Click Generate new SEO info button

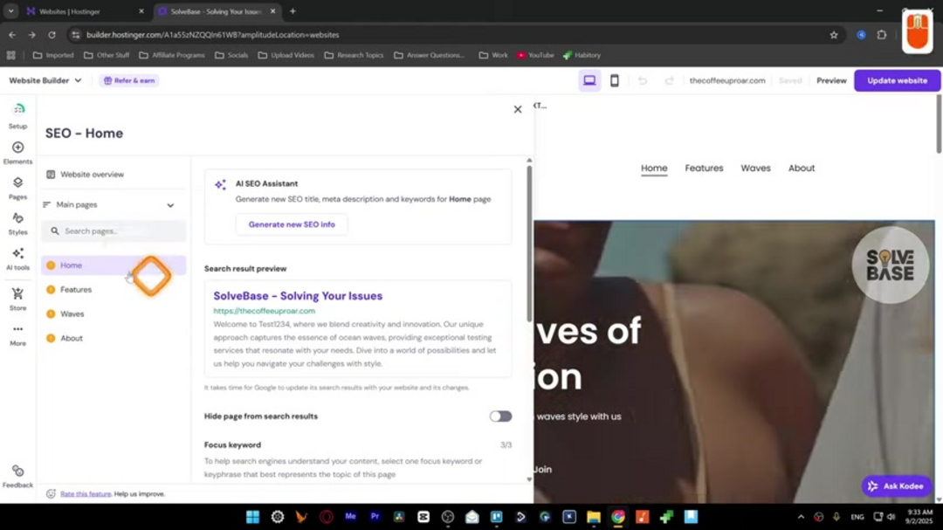coord(292,224)
